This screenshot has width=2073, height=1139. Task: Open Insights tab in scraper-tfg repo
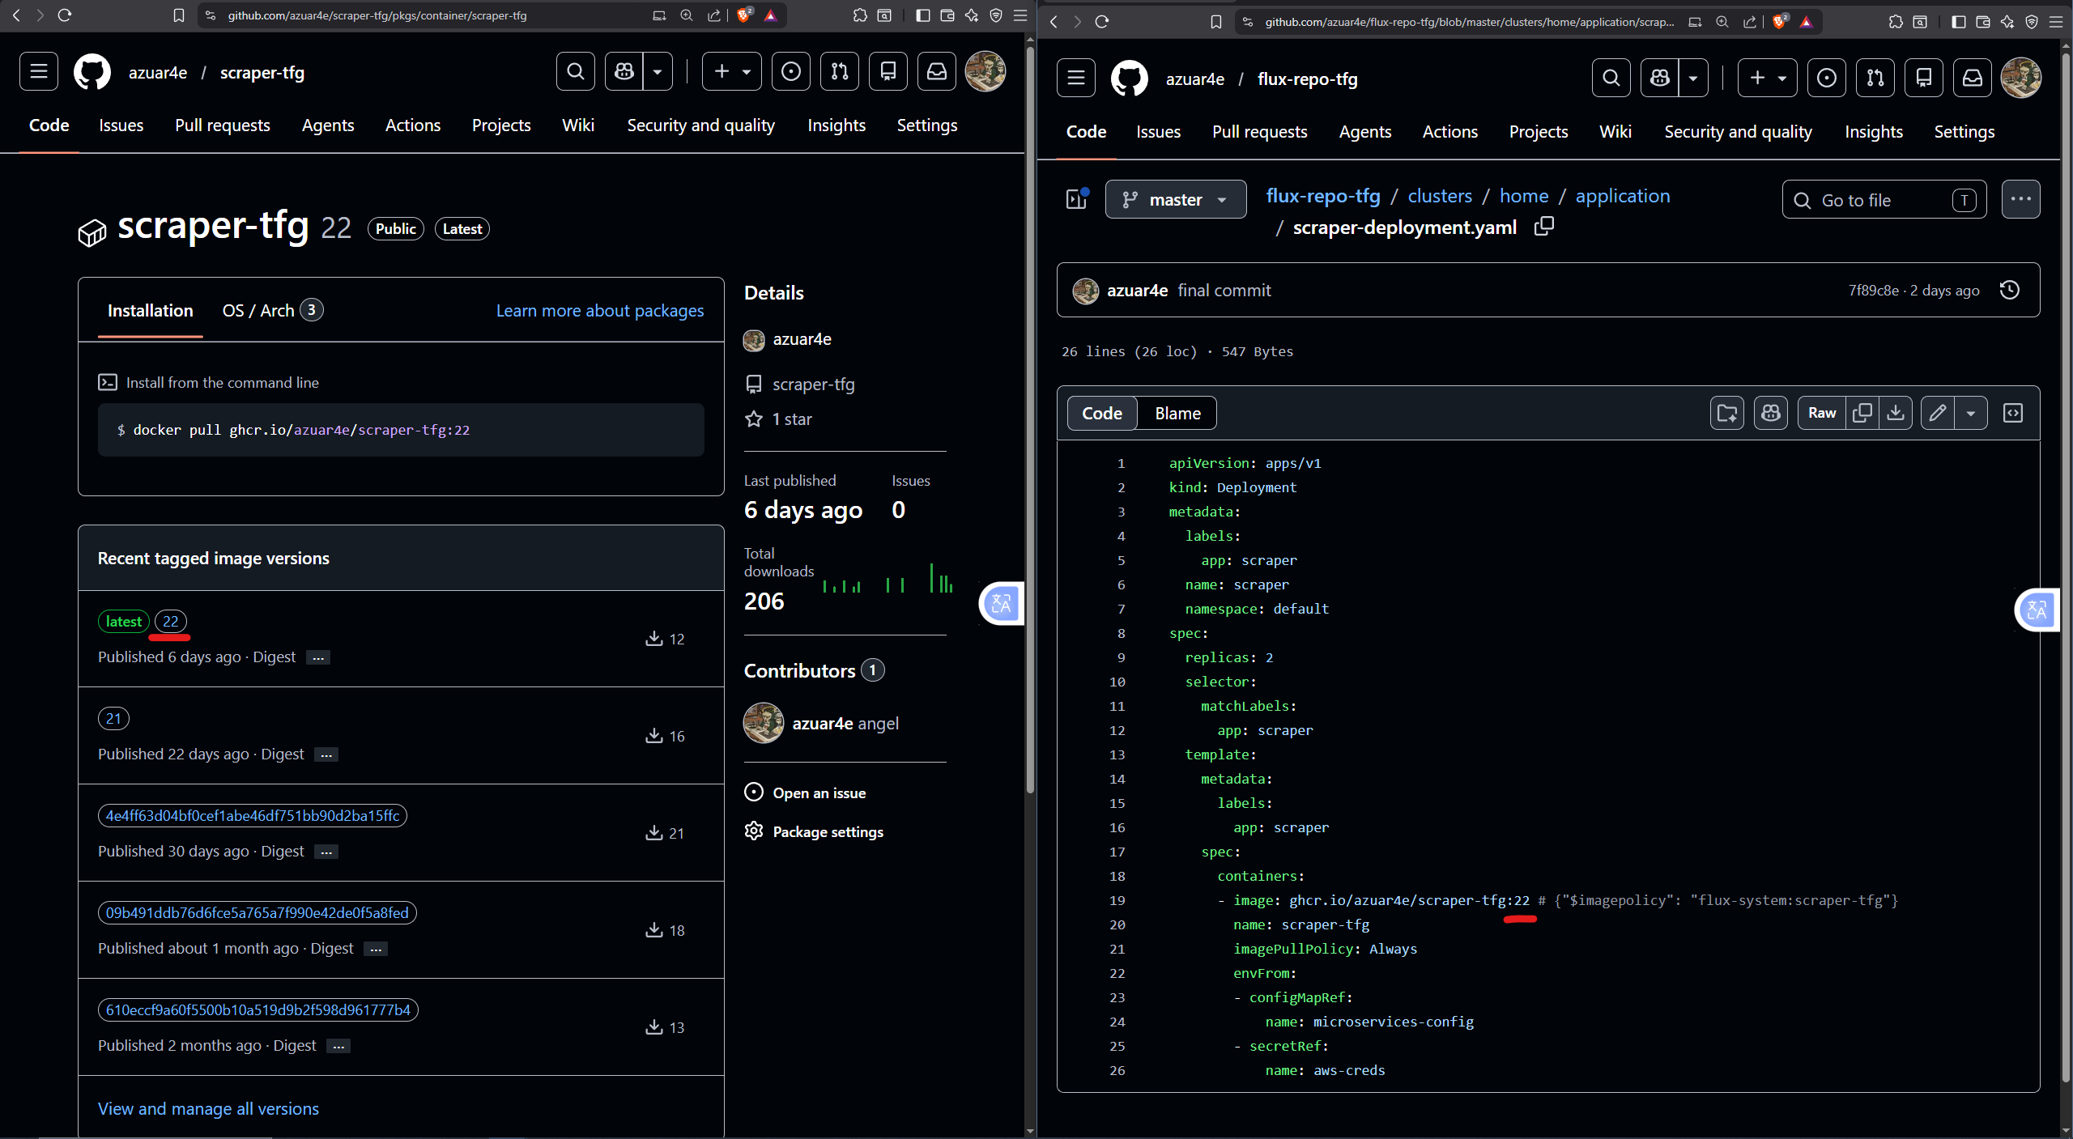[x=836, y=125]
